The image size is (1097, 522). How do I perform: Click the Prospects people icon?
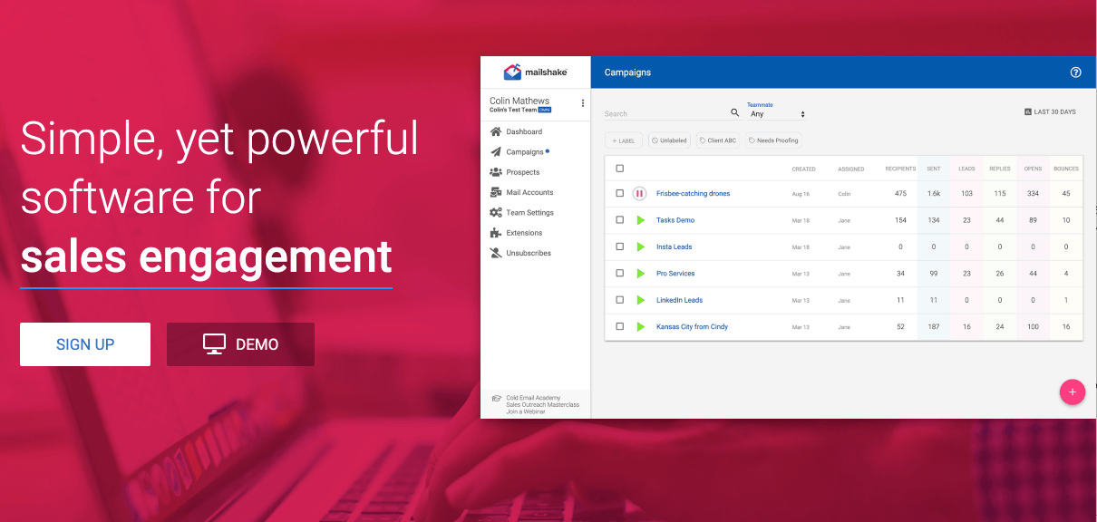[x=495, y=172]
